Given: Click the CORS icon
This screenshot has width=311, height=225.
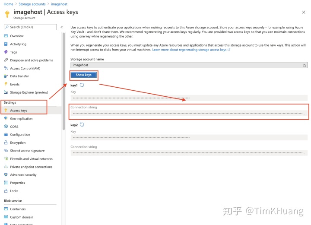Looking at the screenshot, I should click(6, 127).
